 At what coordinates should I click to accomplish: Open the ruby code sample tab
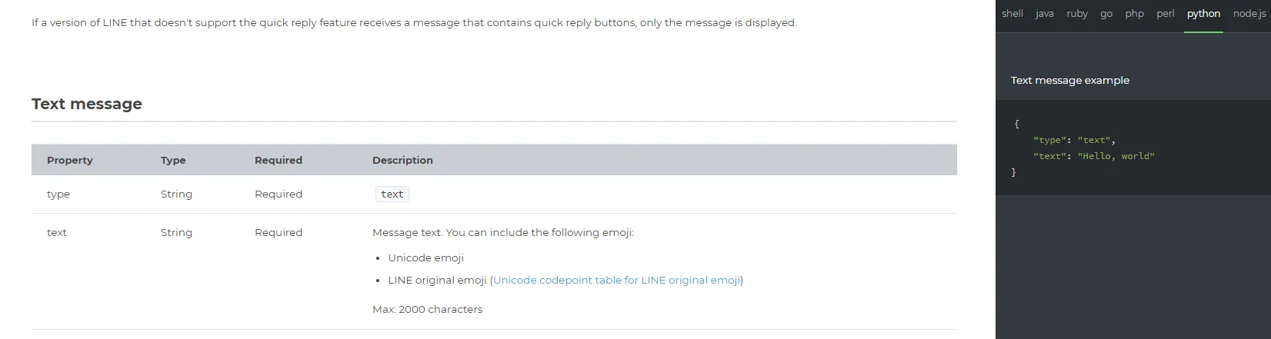tap(1077, 14)
